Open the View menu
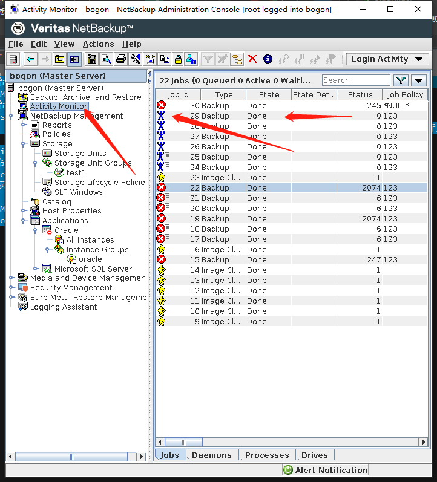 click(64, 44)
